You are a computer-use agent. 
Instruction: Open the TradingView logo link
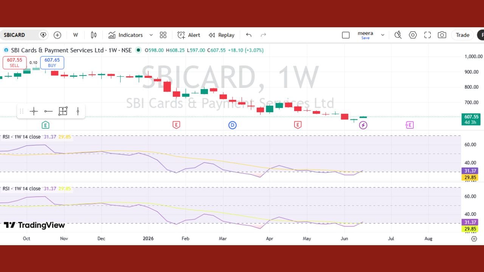click(x=34, y=225)
